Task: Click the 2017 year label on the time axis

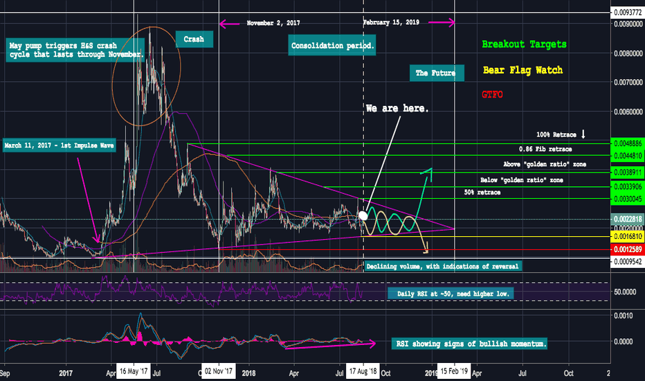Action: click(66, 373)
